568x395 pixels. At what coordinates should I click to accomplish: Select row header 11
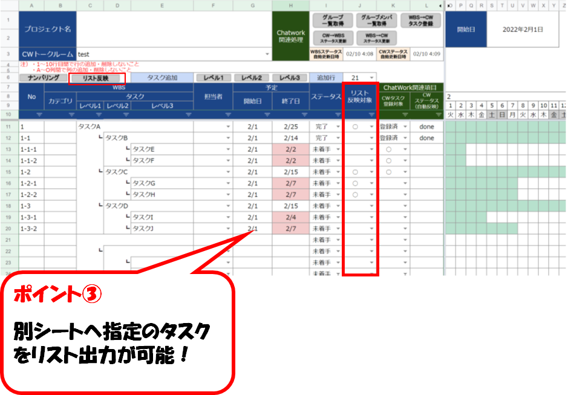8,127
